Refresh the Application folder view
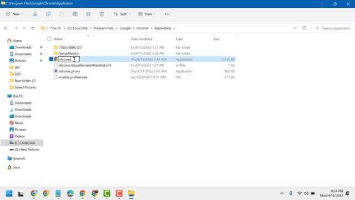The height and width of the screenshot is (200, 355). [x=305, y=28]
